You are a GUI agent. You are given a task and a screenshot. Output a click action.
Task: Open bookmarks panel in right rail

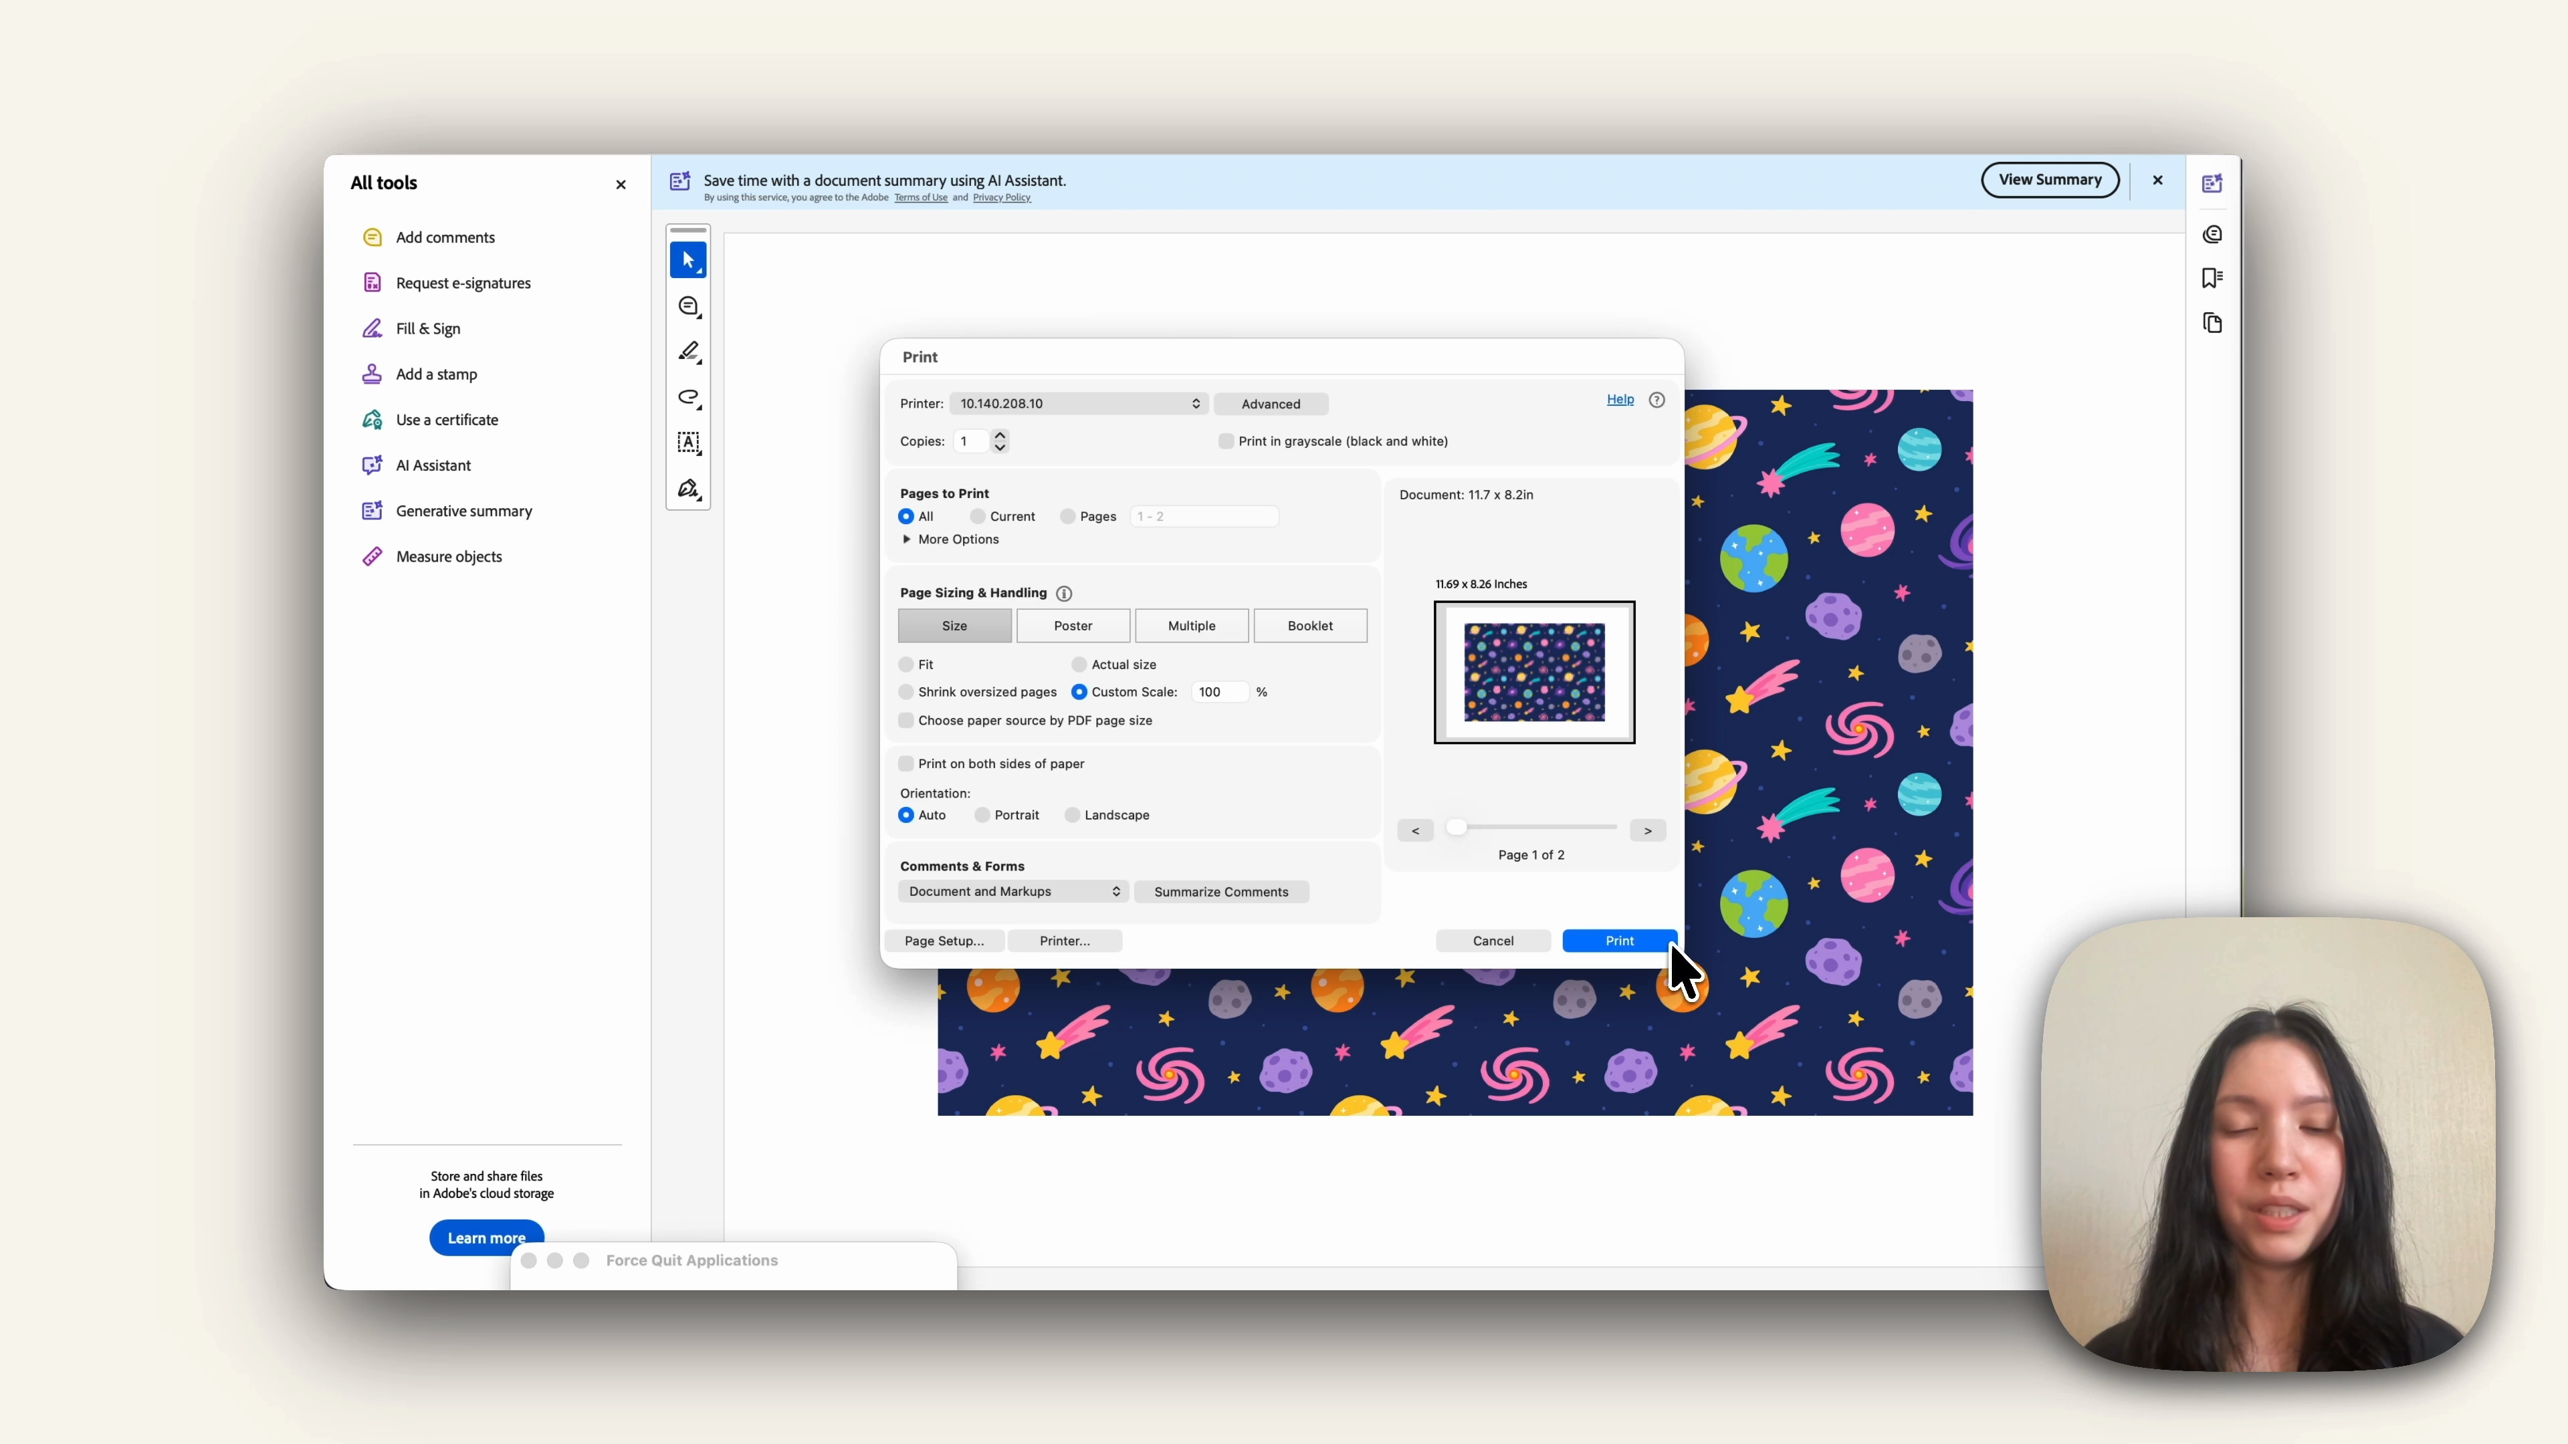(x=2212, y=278)
